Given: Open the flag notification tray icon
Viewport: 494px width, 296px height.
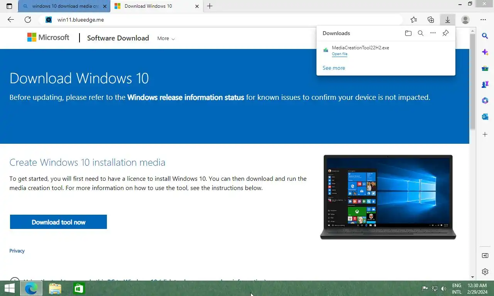Looking at the screenshot, I should (x=425, y=289).
